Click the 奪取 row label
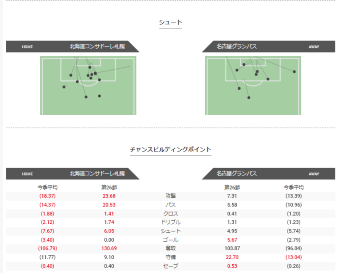338x273 pixels. pyautogui.click(x=171, y=248)
